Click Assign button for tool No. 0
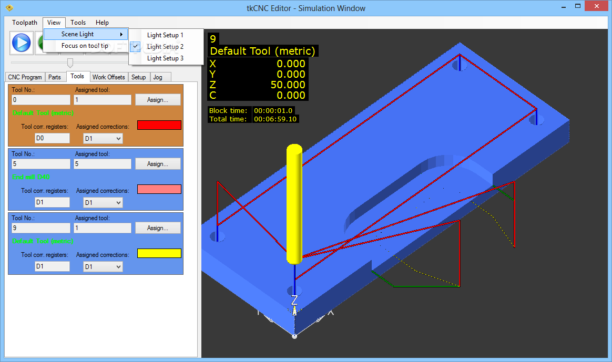The width and height of the screenshot is (612, 362). [x=158, y=100]
